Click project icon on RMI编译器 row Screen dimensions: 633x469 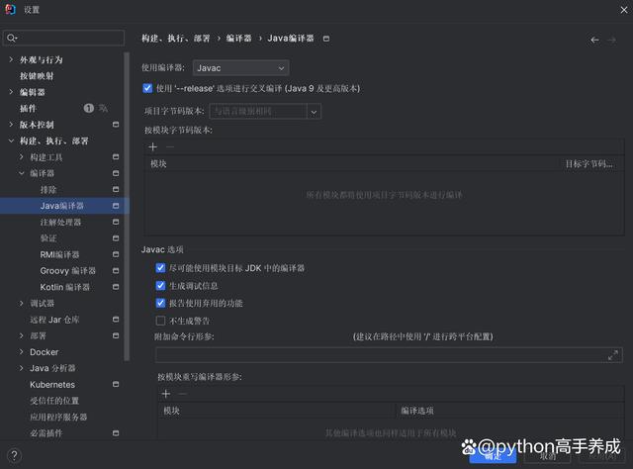pos(116,254)
